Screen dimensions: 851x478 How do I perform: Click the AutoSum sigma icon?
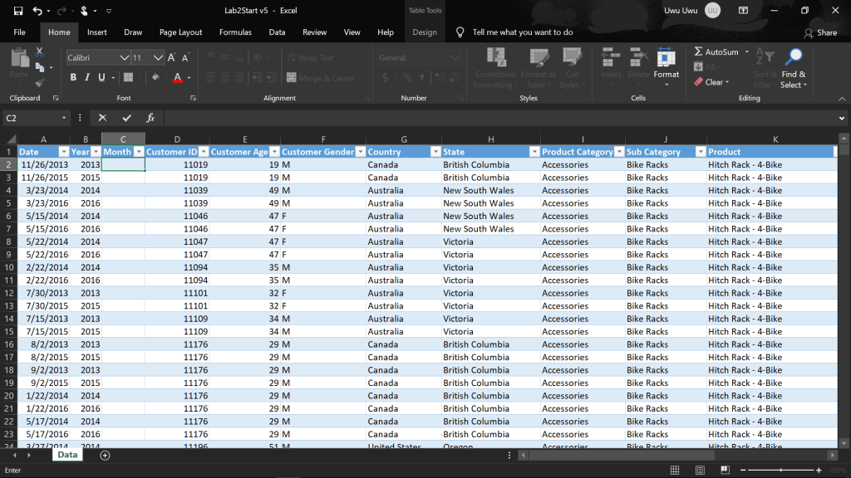698,52
